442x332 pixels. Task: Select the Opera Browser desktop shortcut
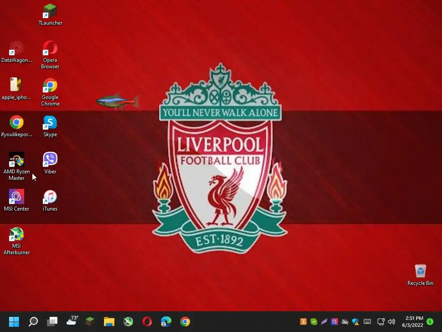tap(50, 55)
